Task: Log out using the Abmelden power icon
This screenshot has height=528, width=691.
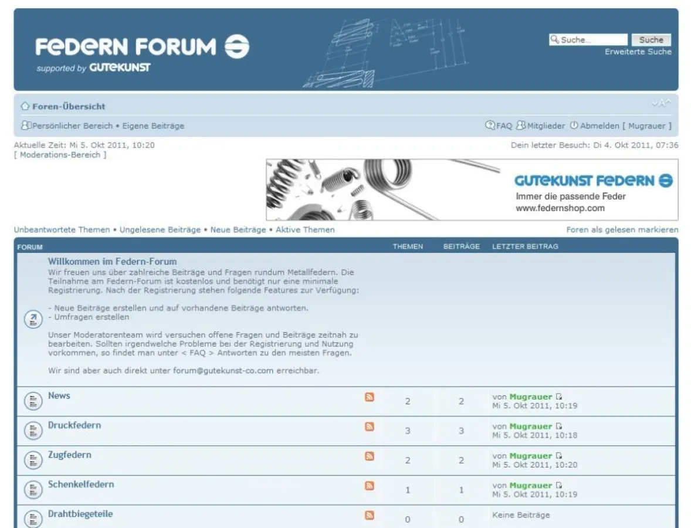Action: coord(573,125)
